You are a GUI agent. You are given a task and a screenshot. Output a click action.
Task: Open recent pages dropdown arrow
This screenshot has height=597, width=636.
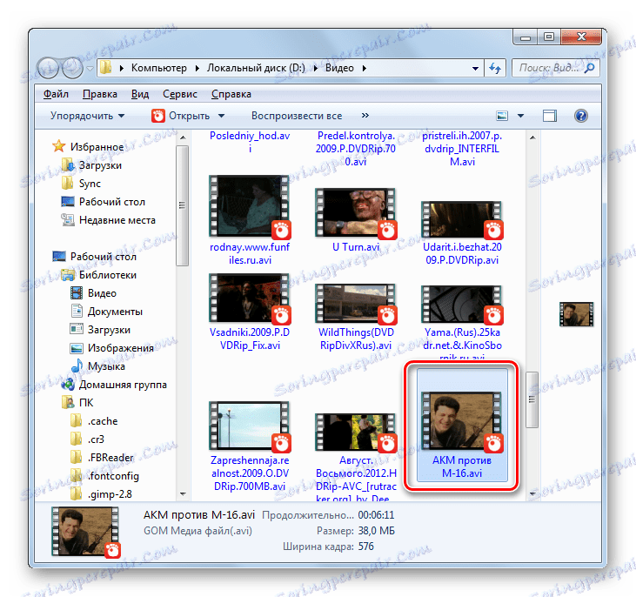[90, 68]
